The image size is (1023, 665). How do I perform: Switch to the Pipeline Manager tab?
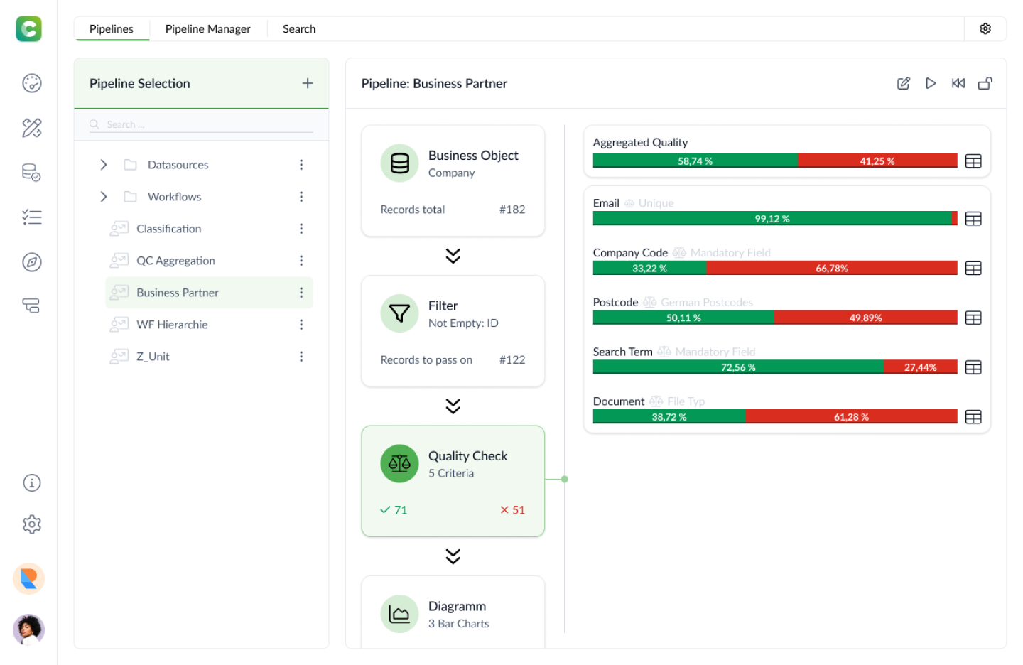tap(207, 29)
